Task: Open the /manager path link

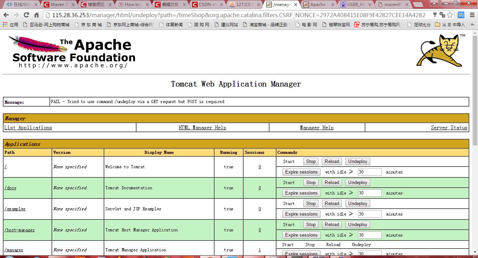Action: pyautogui.click(x=14, y=250)
